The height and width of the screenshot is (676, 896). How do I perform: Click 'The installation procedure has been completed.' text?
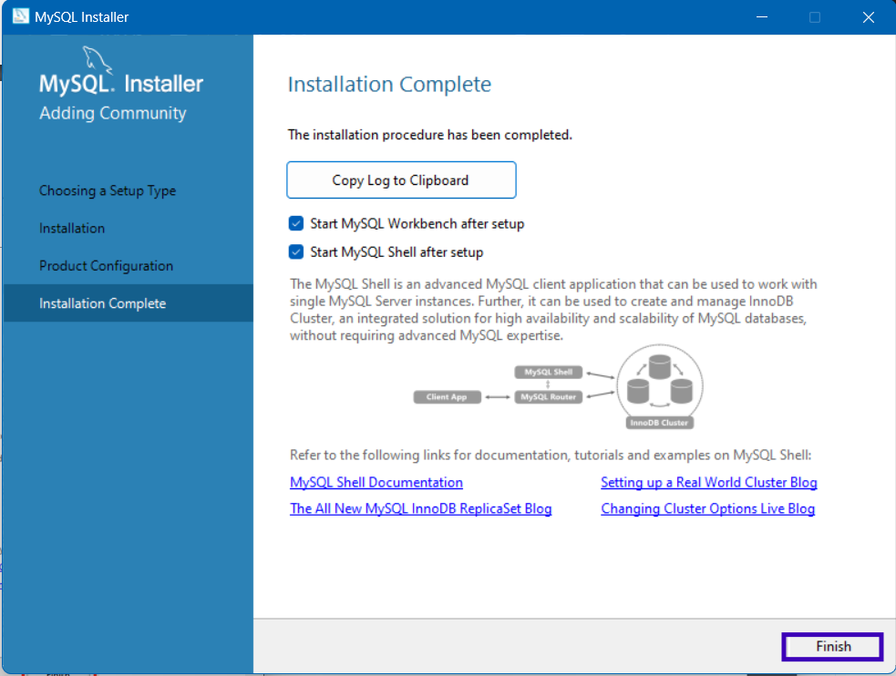[429, 135]
